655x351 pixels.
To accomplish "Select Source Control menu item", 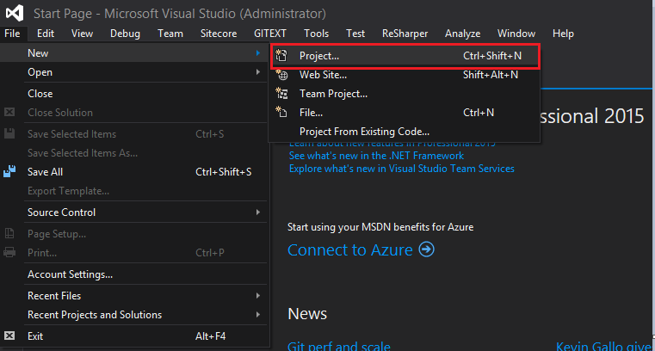I will pyautogui.click(x=133, y=212).
